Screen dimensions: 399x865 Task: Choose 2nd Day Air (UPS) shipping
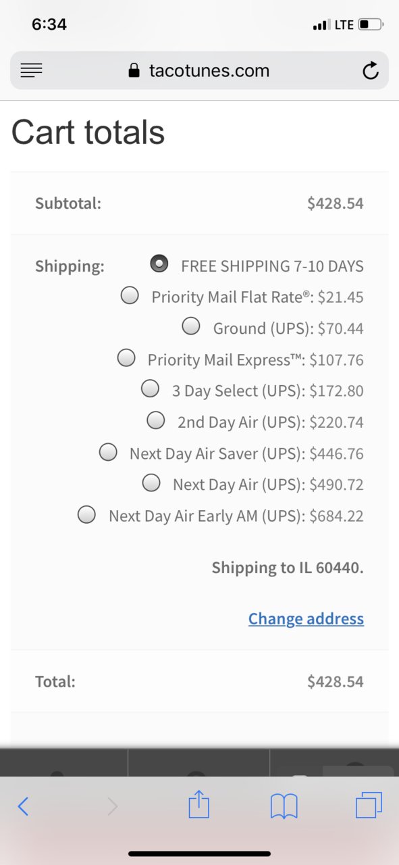pos(156,420)
